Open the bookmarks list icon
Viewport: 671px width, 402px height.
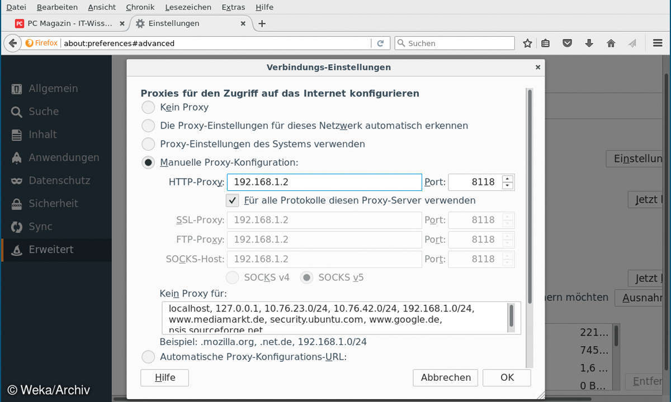546,43
